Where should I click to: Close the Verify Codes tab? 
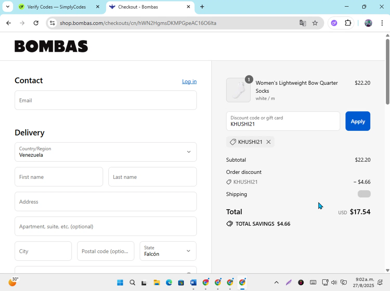coord(98,7)
